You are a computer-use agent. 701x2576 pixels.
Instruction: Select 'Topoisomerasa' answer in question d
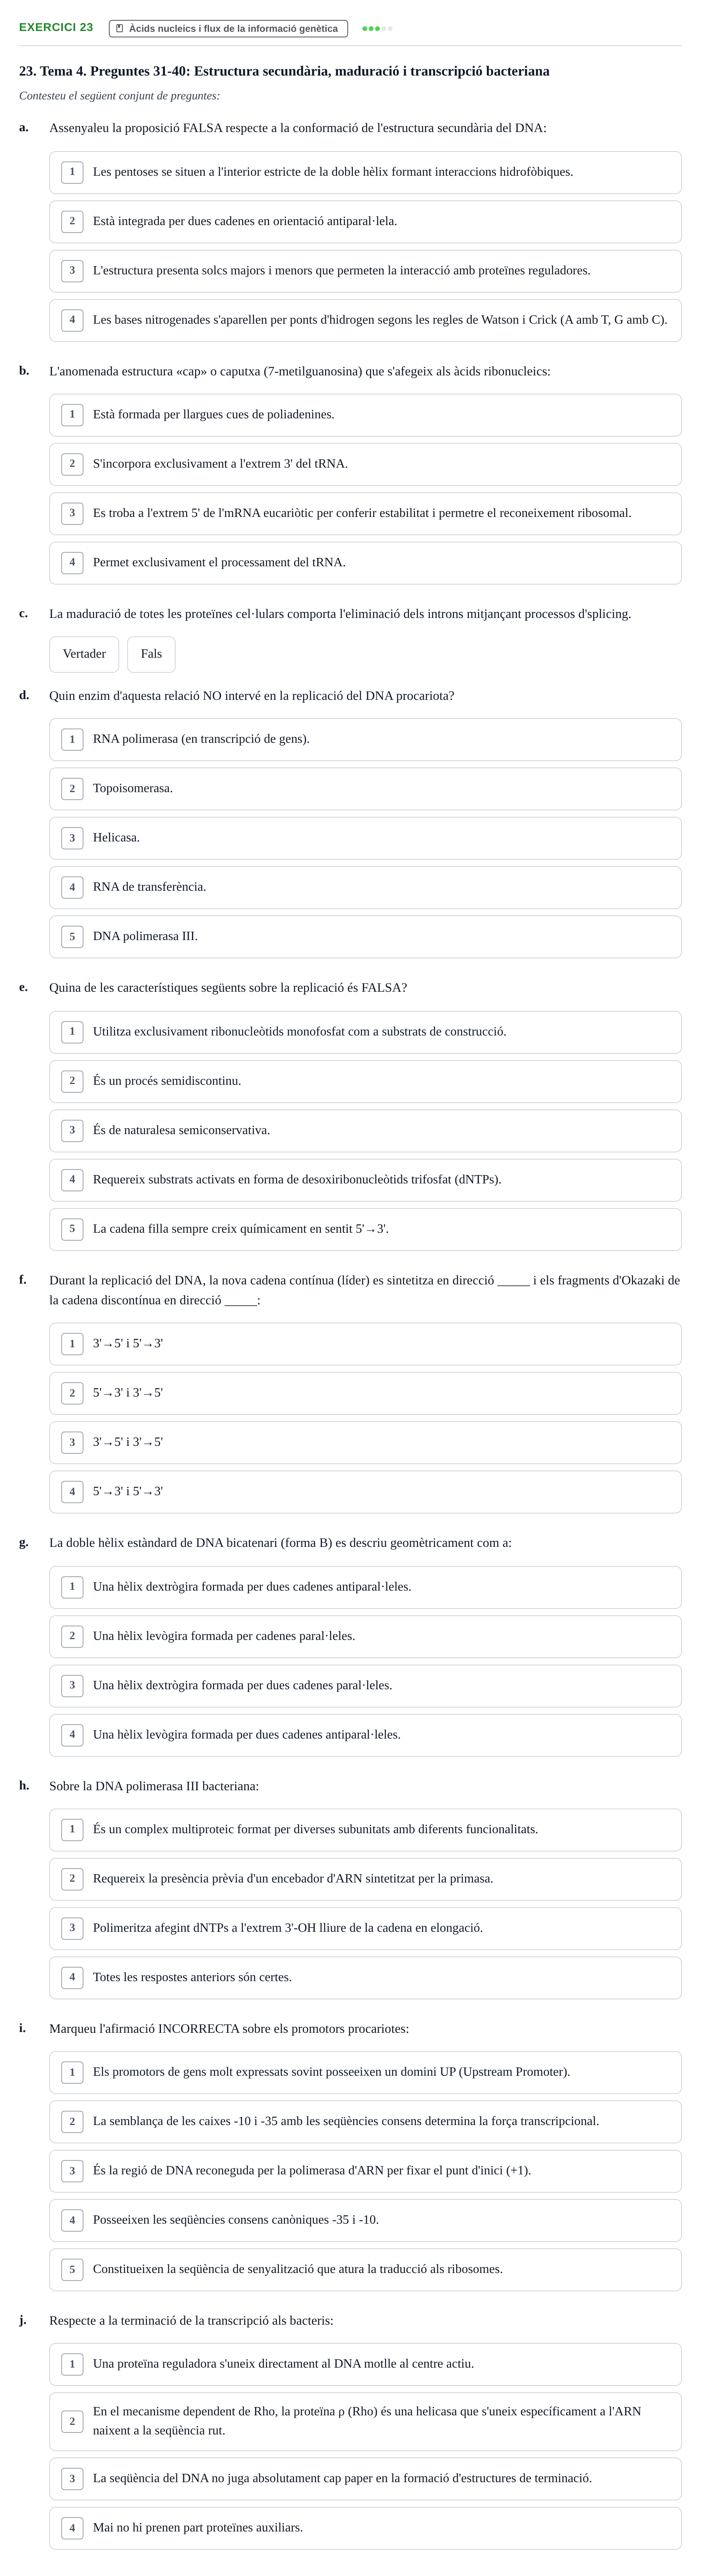click(365, 789)
